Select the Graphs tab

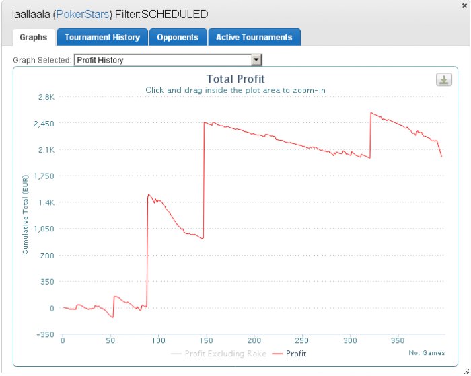[34, 38]
